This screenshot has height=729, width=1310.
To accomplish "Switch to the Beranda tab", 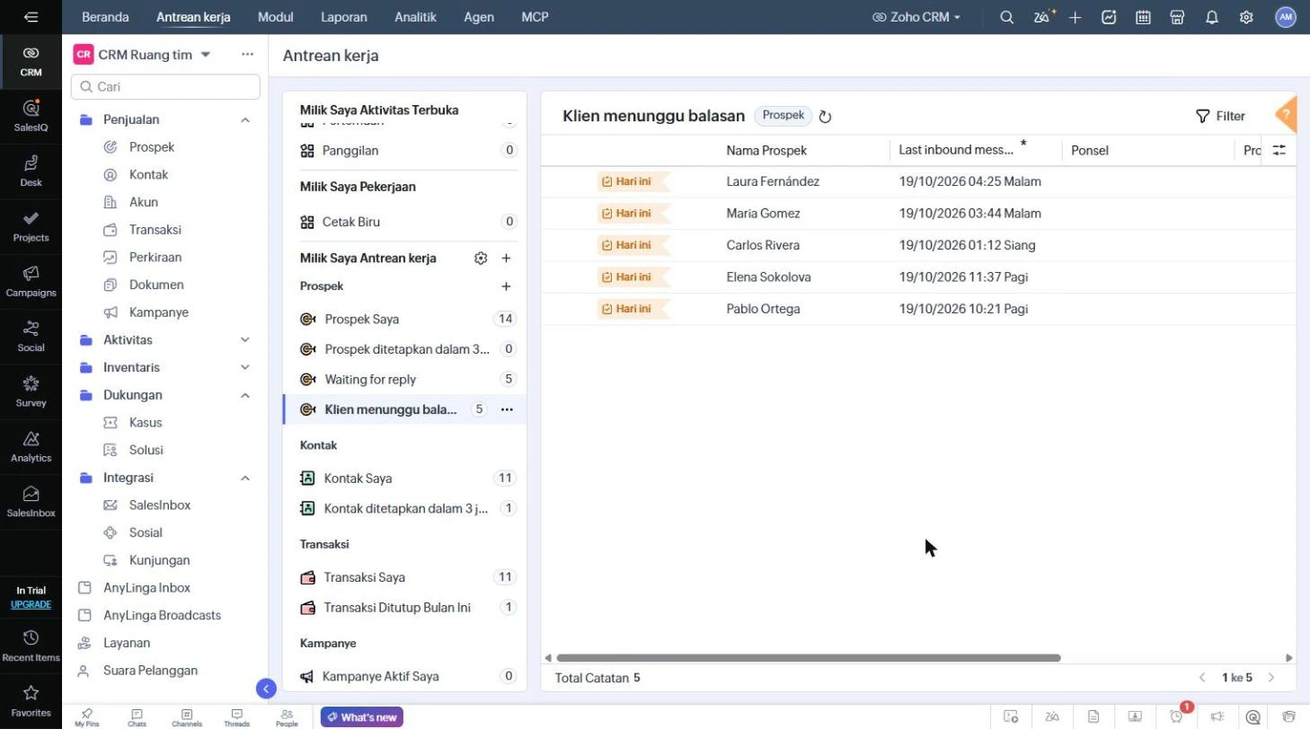I will [x=105, y=17].
